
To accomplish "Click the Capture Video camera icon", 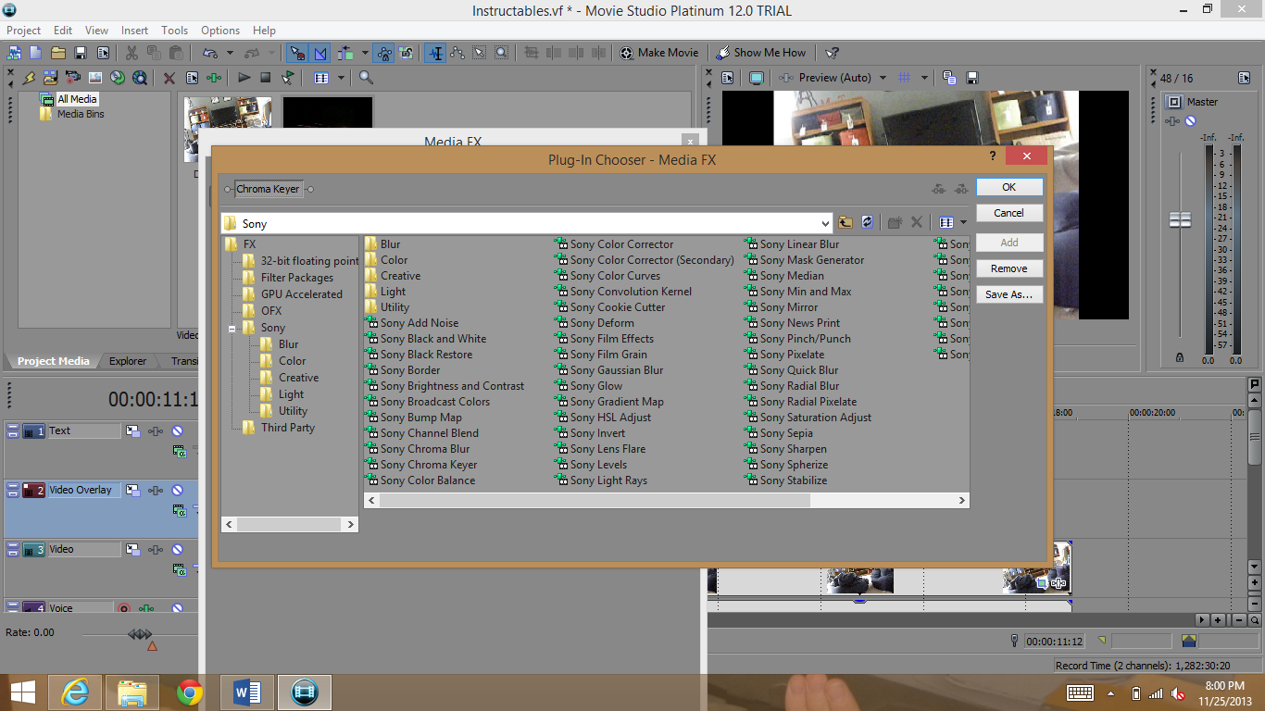I will [x=72, y=78].
